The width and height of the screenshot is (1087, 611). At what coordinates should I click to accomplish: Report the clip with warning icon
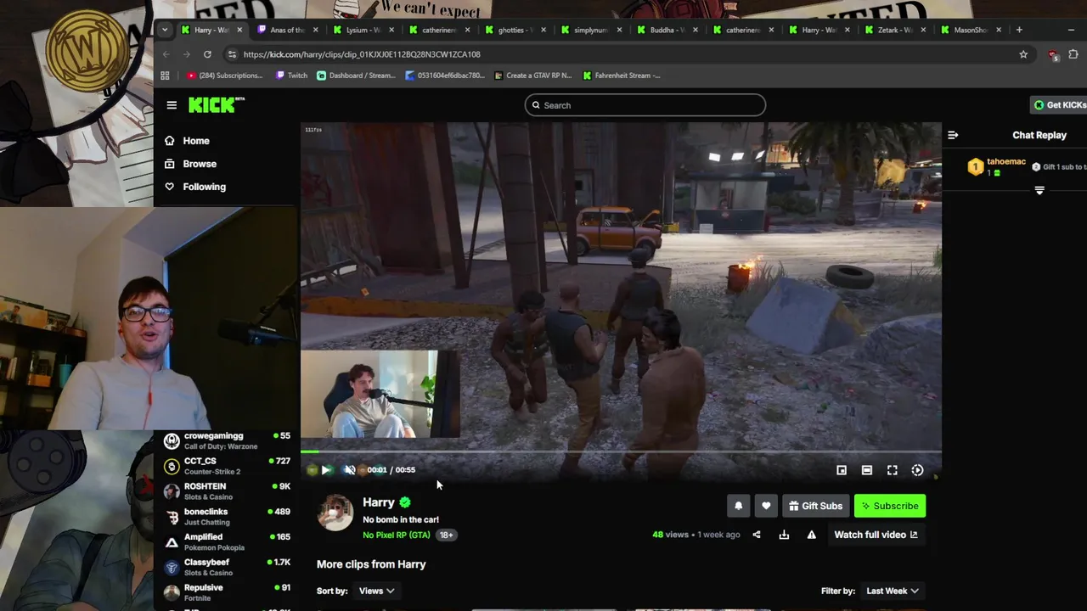coord(812,535)
